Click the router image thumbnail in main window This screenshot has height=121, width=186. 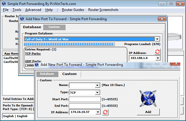coord(175,36)
